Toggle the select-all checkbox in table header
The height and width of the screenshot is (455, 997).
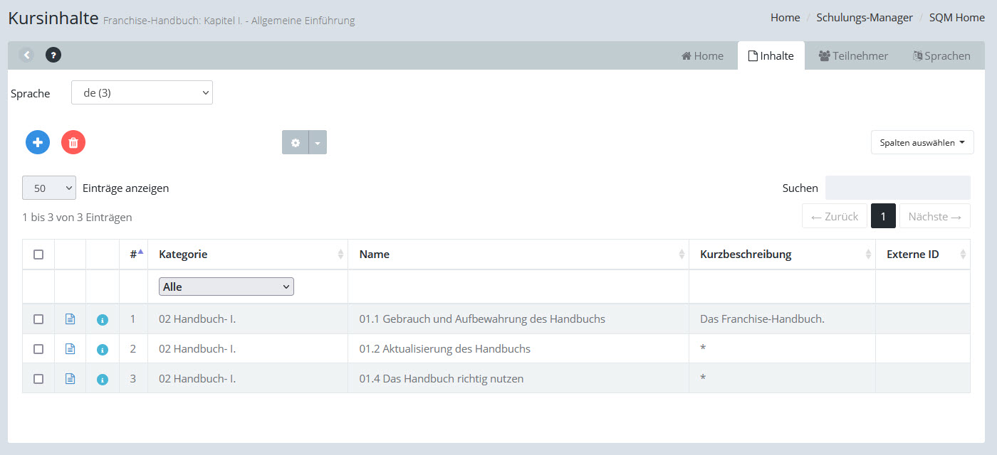[38, 255]
